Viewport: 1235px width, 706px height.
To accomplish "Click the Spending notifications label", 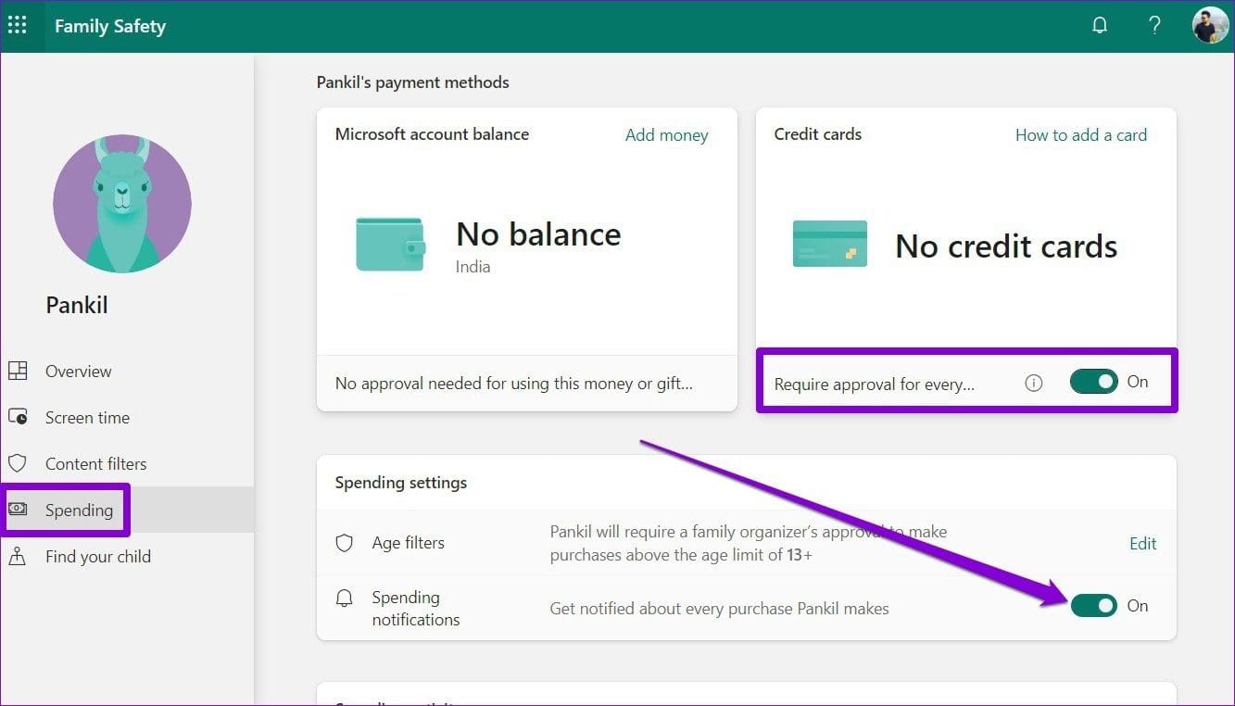I will tap(416, 609).
